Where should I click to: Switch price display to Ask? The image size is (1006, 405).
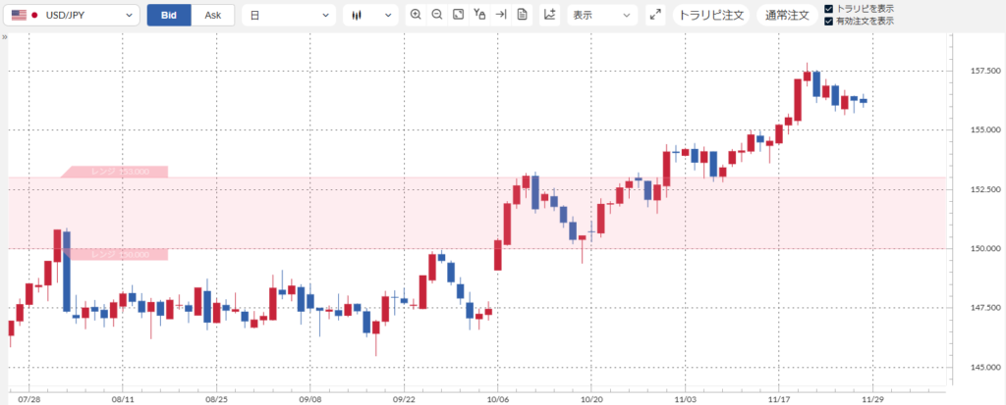pos(213,15)
